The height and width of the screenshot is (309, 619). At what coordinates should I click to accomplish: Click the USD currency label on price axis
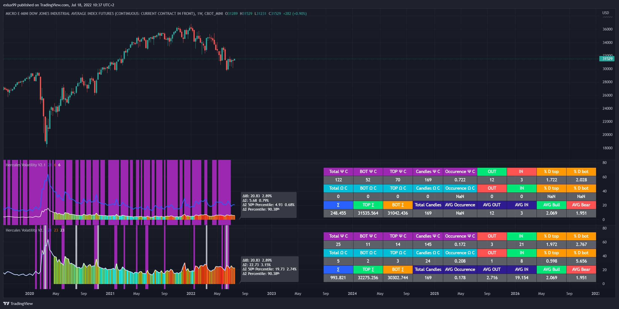pos(605,13)
